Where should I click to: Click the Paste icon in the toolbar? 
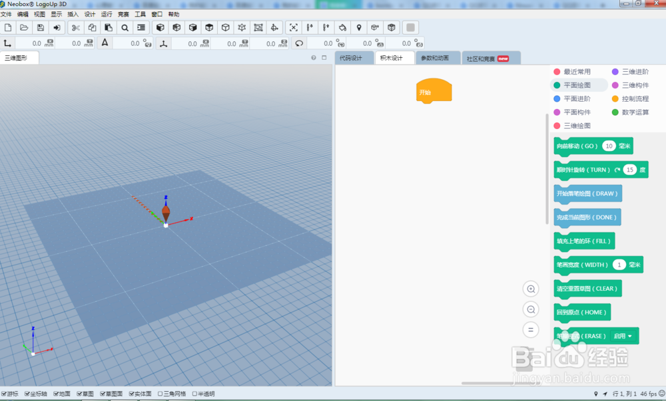click(107, 27)
